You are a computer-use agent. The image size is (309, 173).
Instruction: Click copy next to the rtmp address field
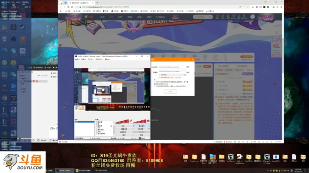click(x=188, y=67)
